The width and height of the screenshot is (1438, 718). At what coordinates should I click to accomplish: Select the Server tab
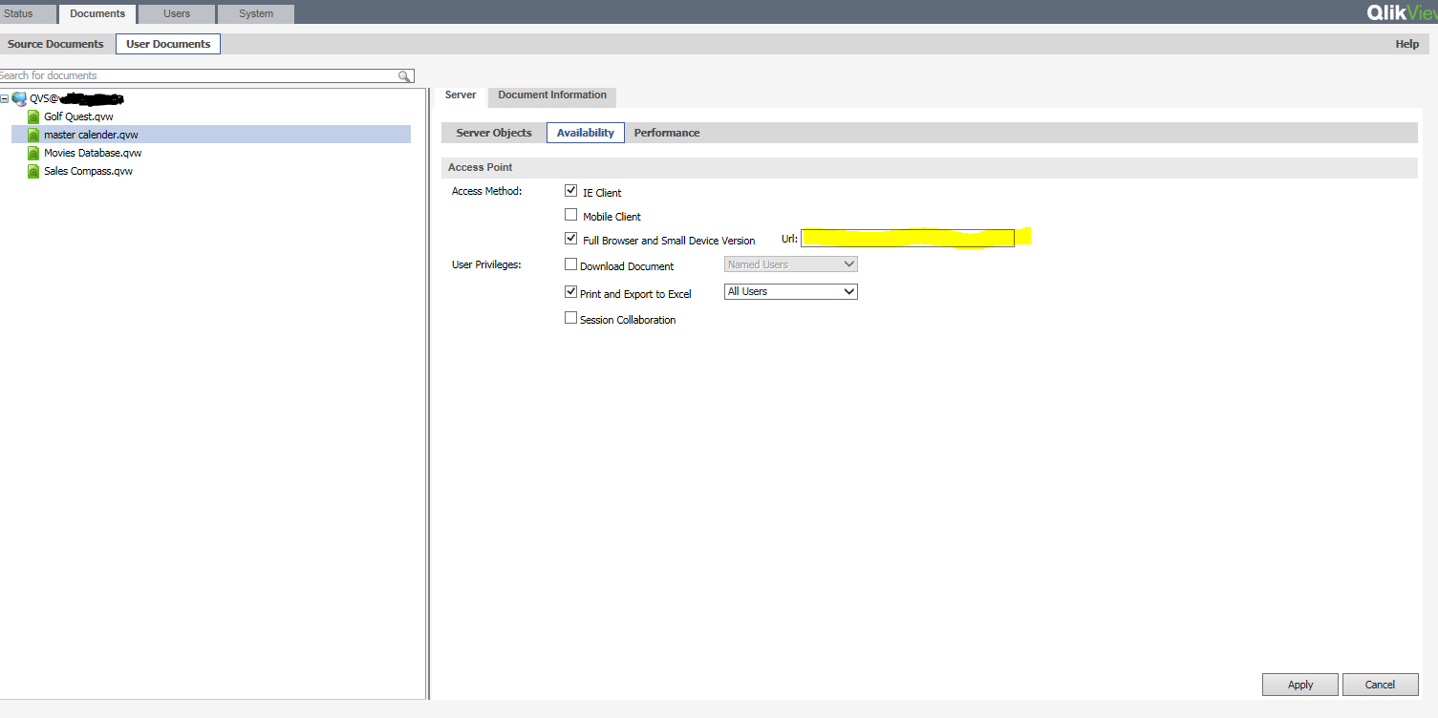461,95
